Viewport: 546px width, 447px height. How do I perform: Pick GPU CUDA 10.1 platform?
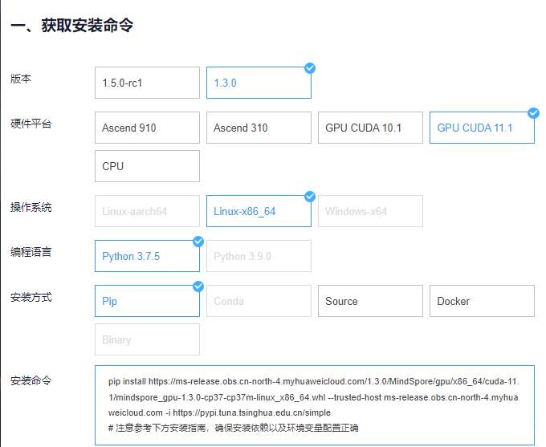coord(370,128)
